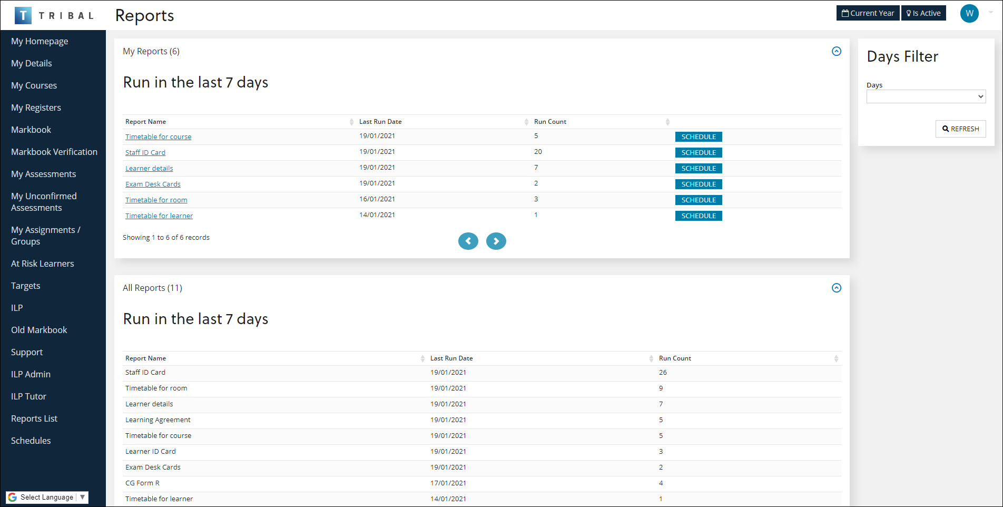This screenshot has width=1003, height=507.
Task: Collapse the My Reports panel
Action: tap(837, 51)
